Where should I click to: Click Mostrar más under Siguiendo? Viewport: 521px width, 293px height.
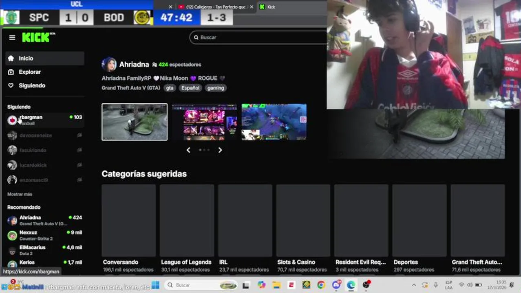click(x=20, y=194)
